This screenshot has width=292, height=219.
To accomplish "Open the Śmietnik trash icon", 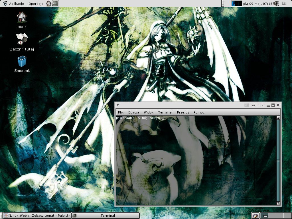I will pyautogui.click(x=22, y=64).
